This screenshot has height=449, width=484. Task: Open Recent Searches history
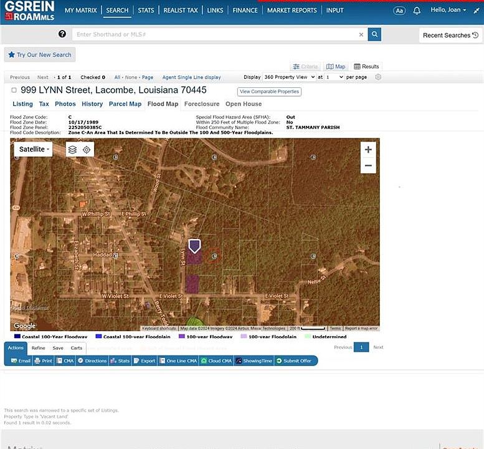point(450,35)
